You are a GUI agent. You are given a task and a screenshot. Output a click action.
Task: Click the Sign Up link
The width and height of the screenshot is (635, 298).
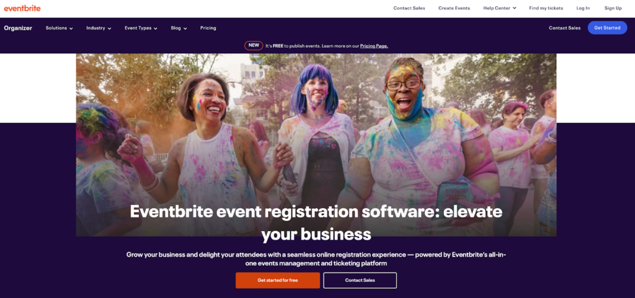[x=613, y=8]
